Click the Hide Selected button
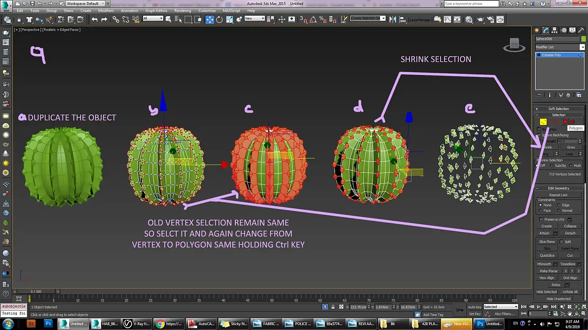Image resolution: width=588 pixels, height=330 pixels. coord(547,292)
